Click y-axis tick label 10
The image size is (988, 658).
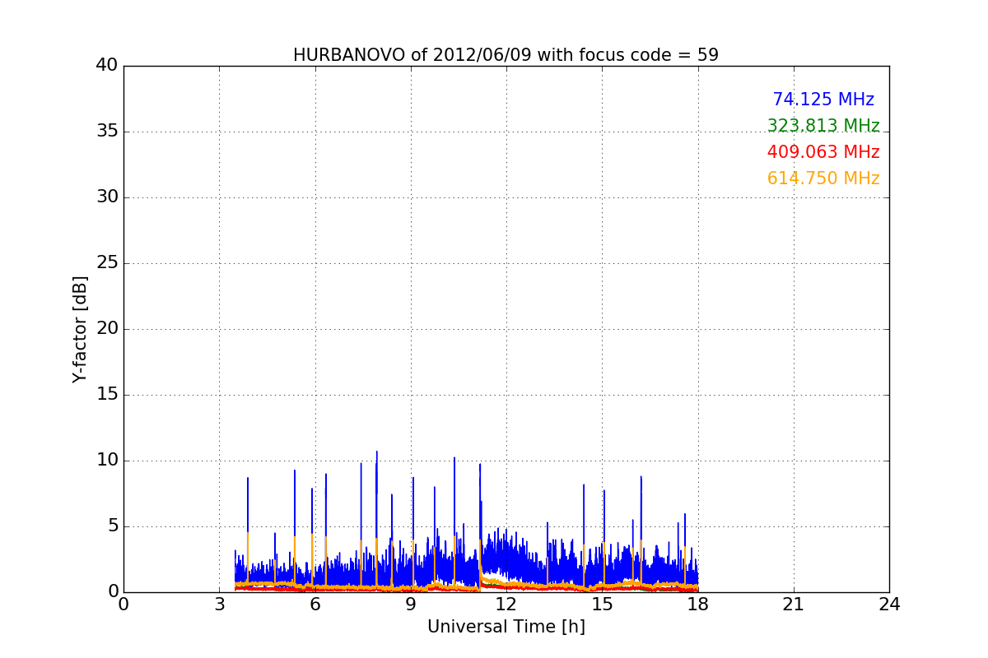click(x=107, y=461)
